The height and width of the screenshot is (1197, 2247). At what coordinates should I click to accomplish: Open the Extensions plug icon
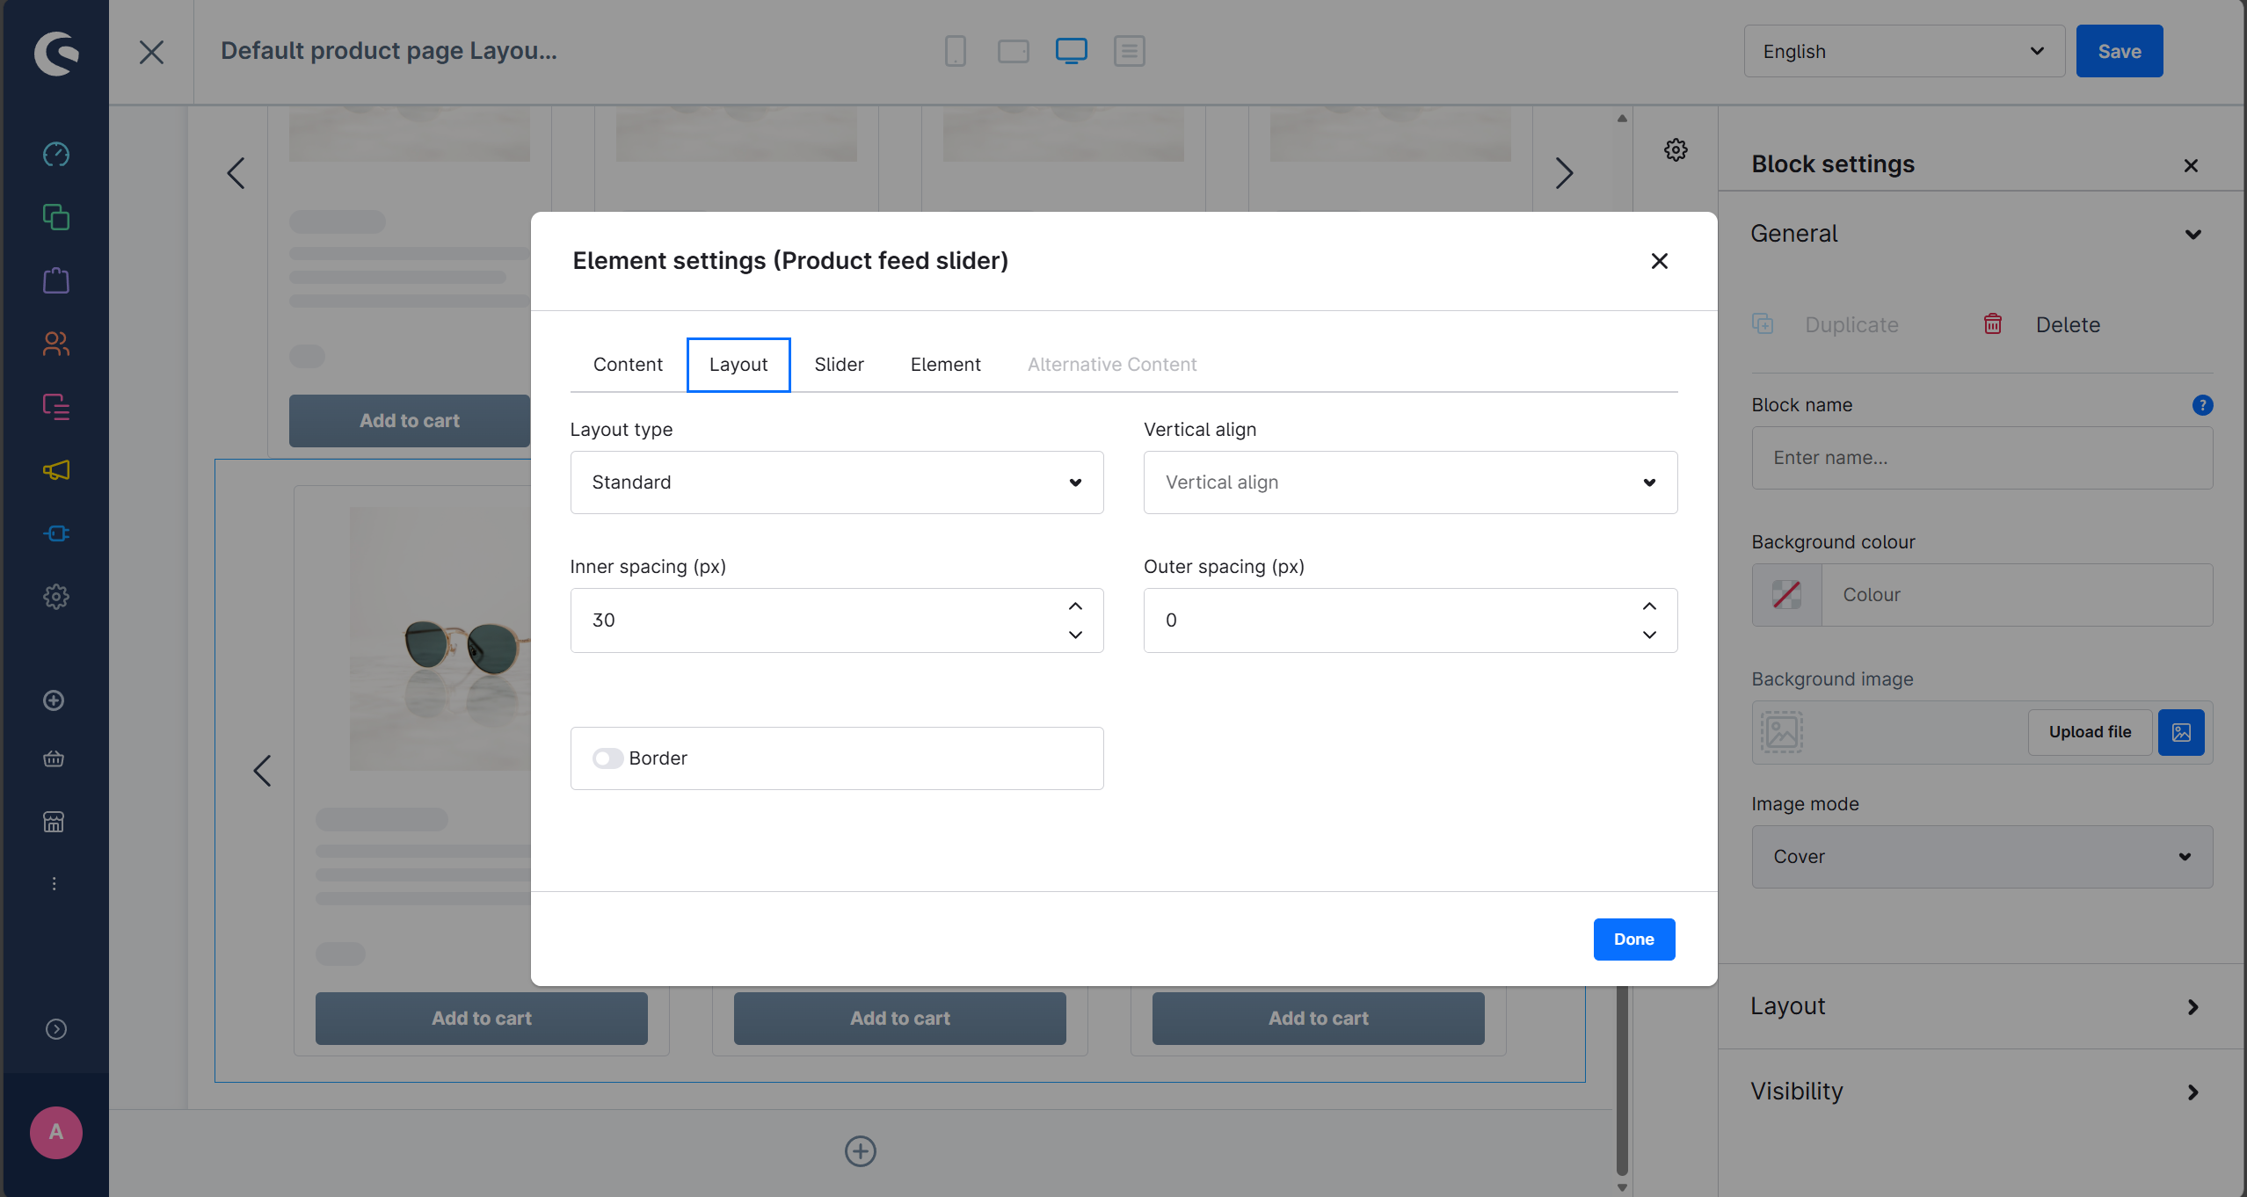pyautogui.click(x=56, y=533)
